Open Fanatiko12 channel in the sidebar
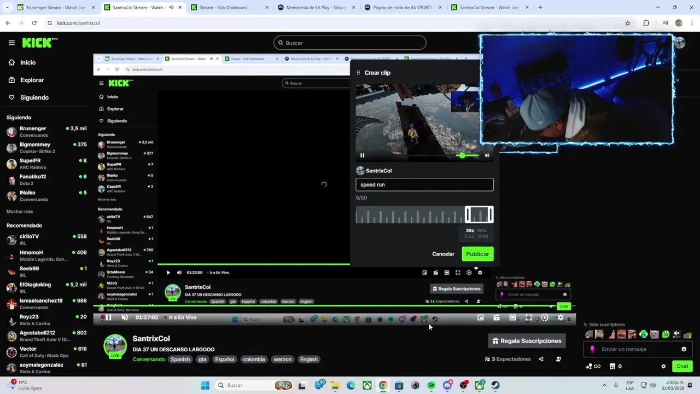Screen dimensions: 700x394 click(x=46, y=179)
